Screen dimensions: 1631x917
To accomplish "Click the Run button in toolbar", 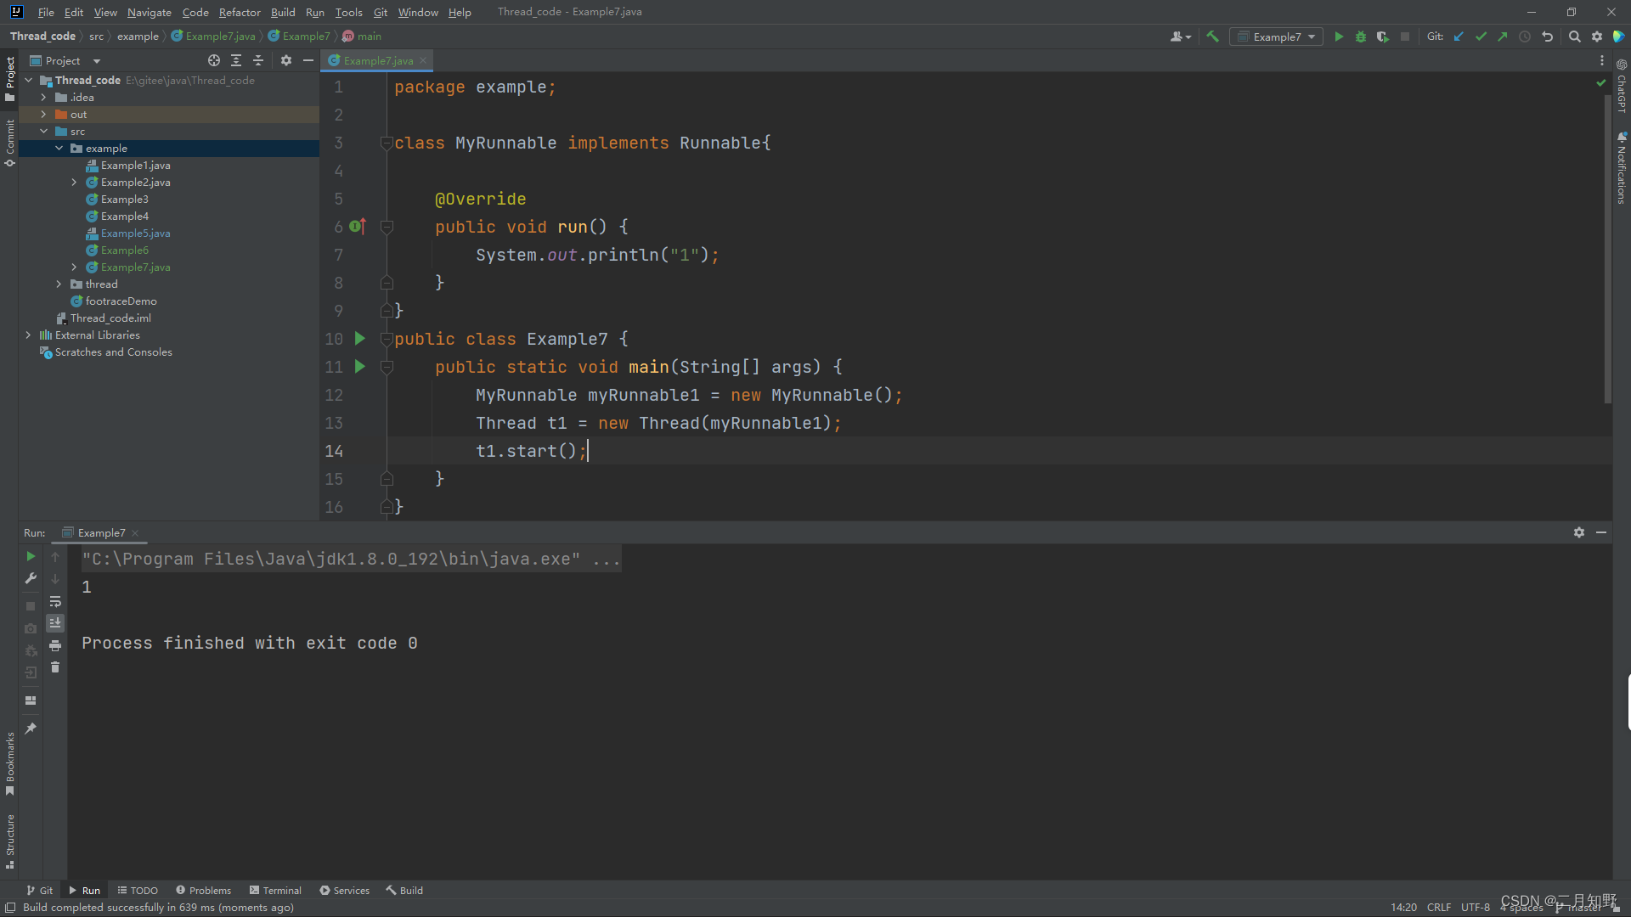I will (1339, 36).
